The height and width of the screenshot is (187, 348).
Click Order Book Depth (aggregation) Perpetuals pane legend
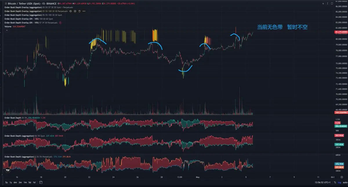(x=38, y=157)
